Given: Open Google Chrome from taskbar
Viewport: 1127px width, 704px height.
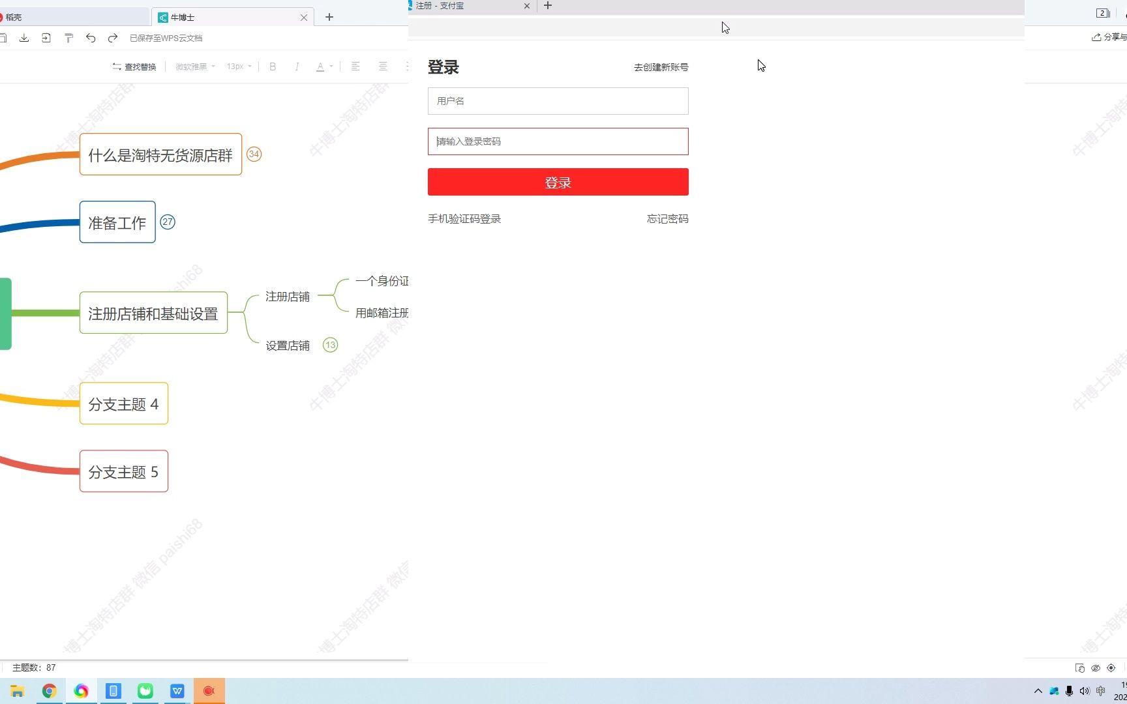Looking at the screenshot, I should [x=49, y=691].
